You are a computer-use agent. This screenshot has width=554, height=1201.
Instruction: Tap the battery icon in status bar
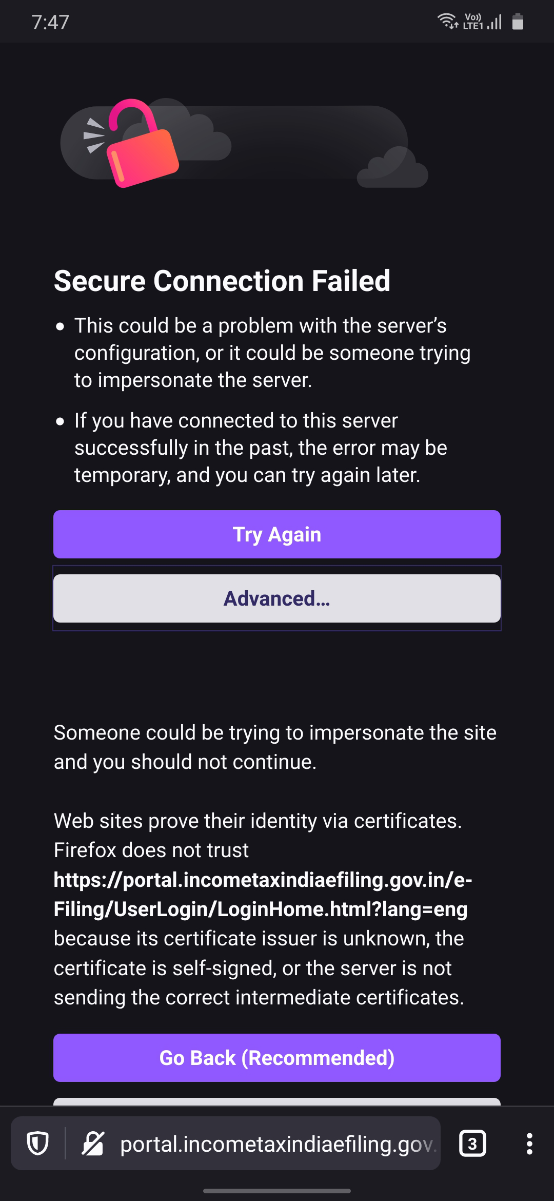(518, 22)
